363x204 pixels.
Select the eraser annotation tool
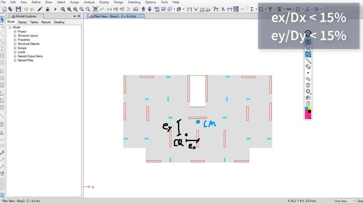pos(308,67)
